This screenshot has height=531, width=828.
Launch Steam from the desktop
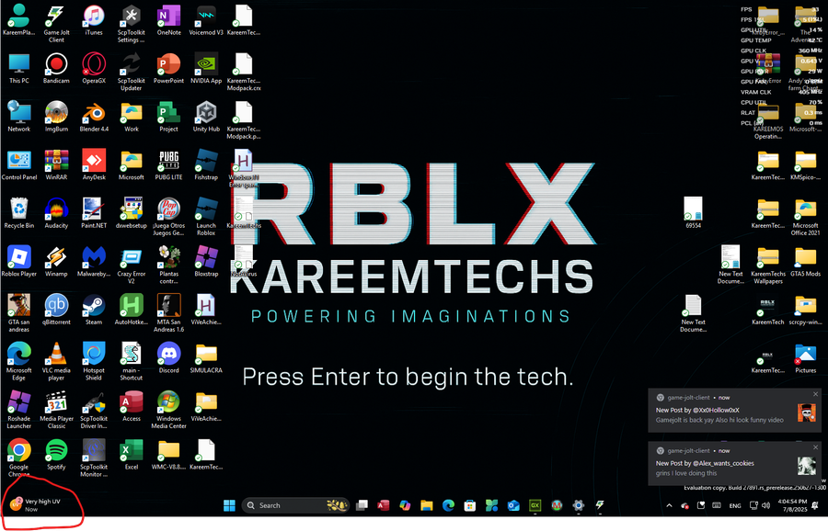tap(94, 310)
